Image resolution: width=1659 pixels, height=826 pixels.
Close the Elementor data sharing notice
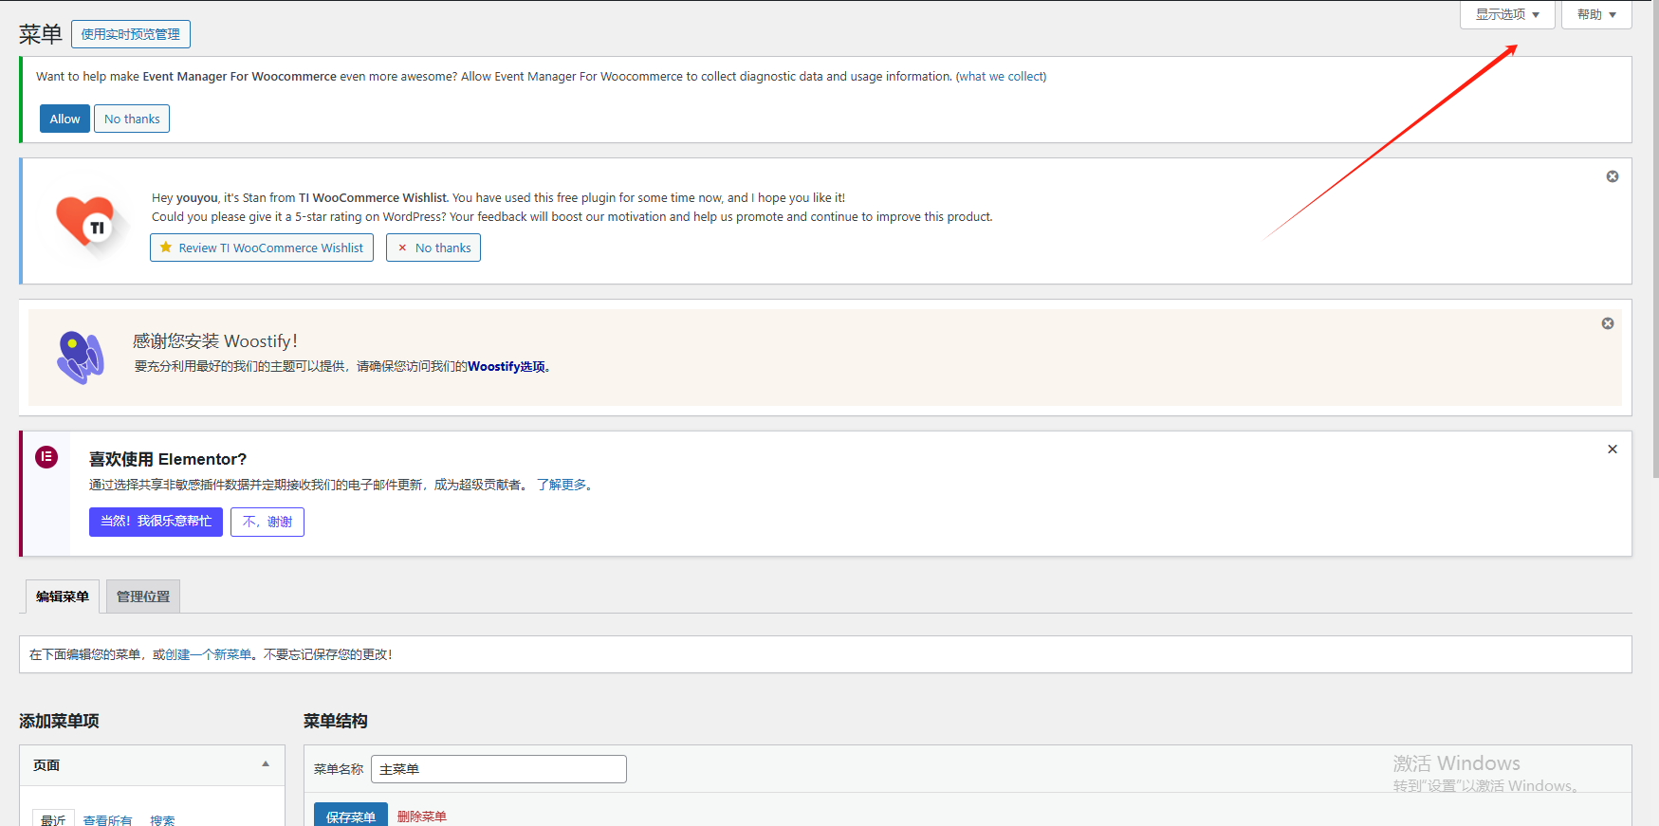1612,450
